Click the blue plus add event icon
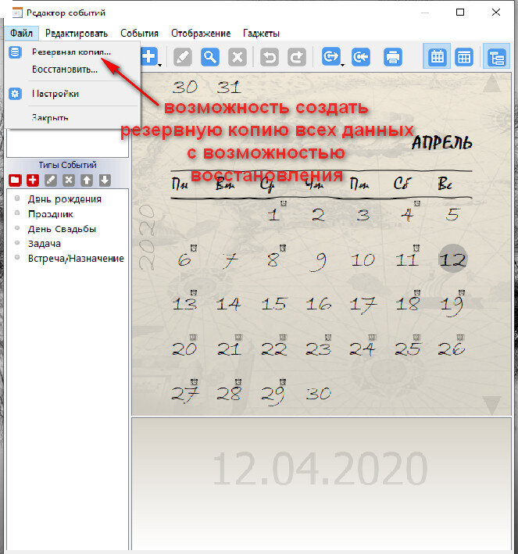This screenshot has width=518, height=554. pyautogui.click(x=149, y=56)
